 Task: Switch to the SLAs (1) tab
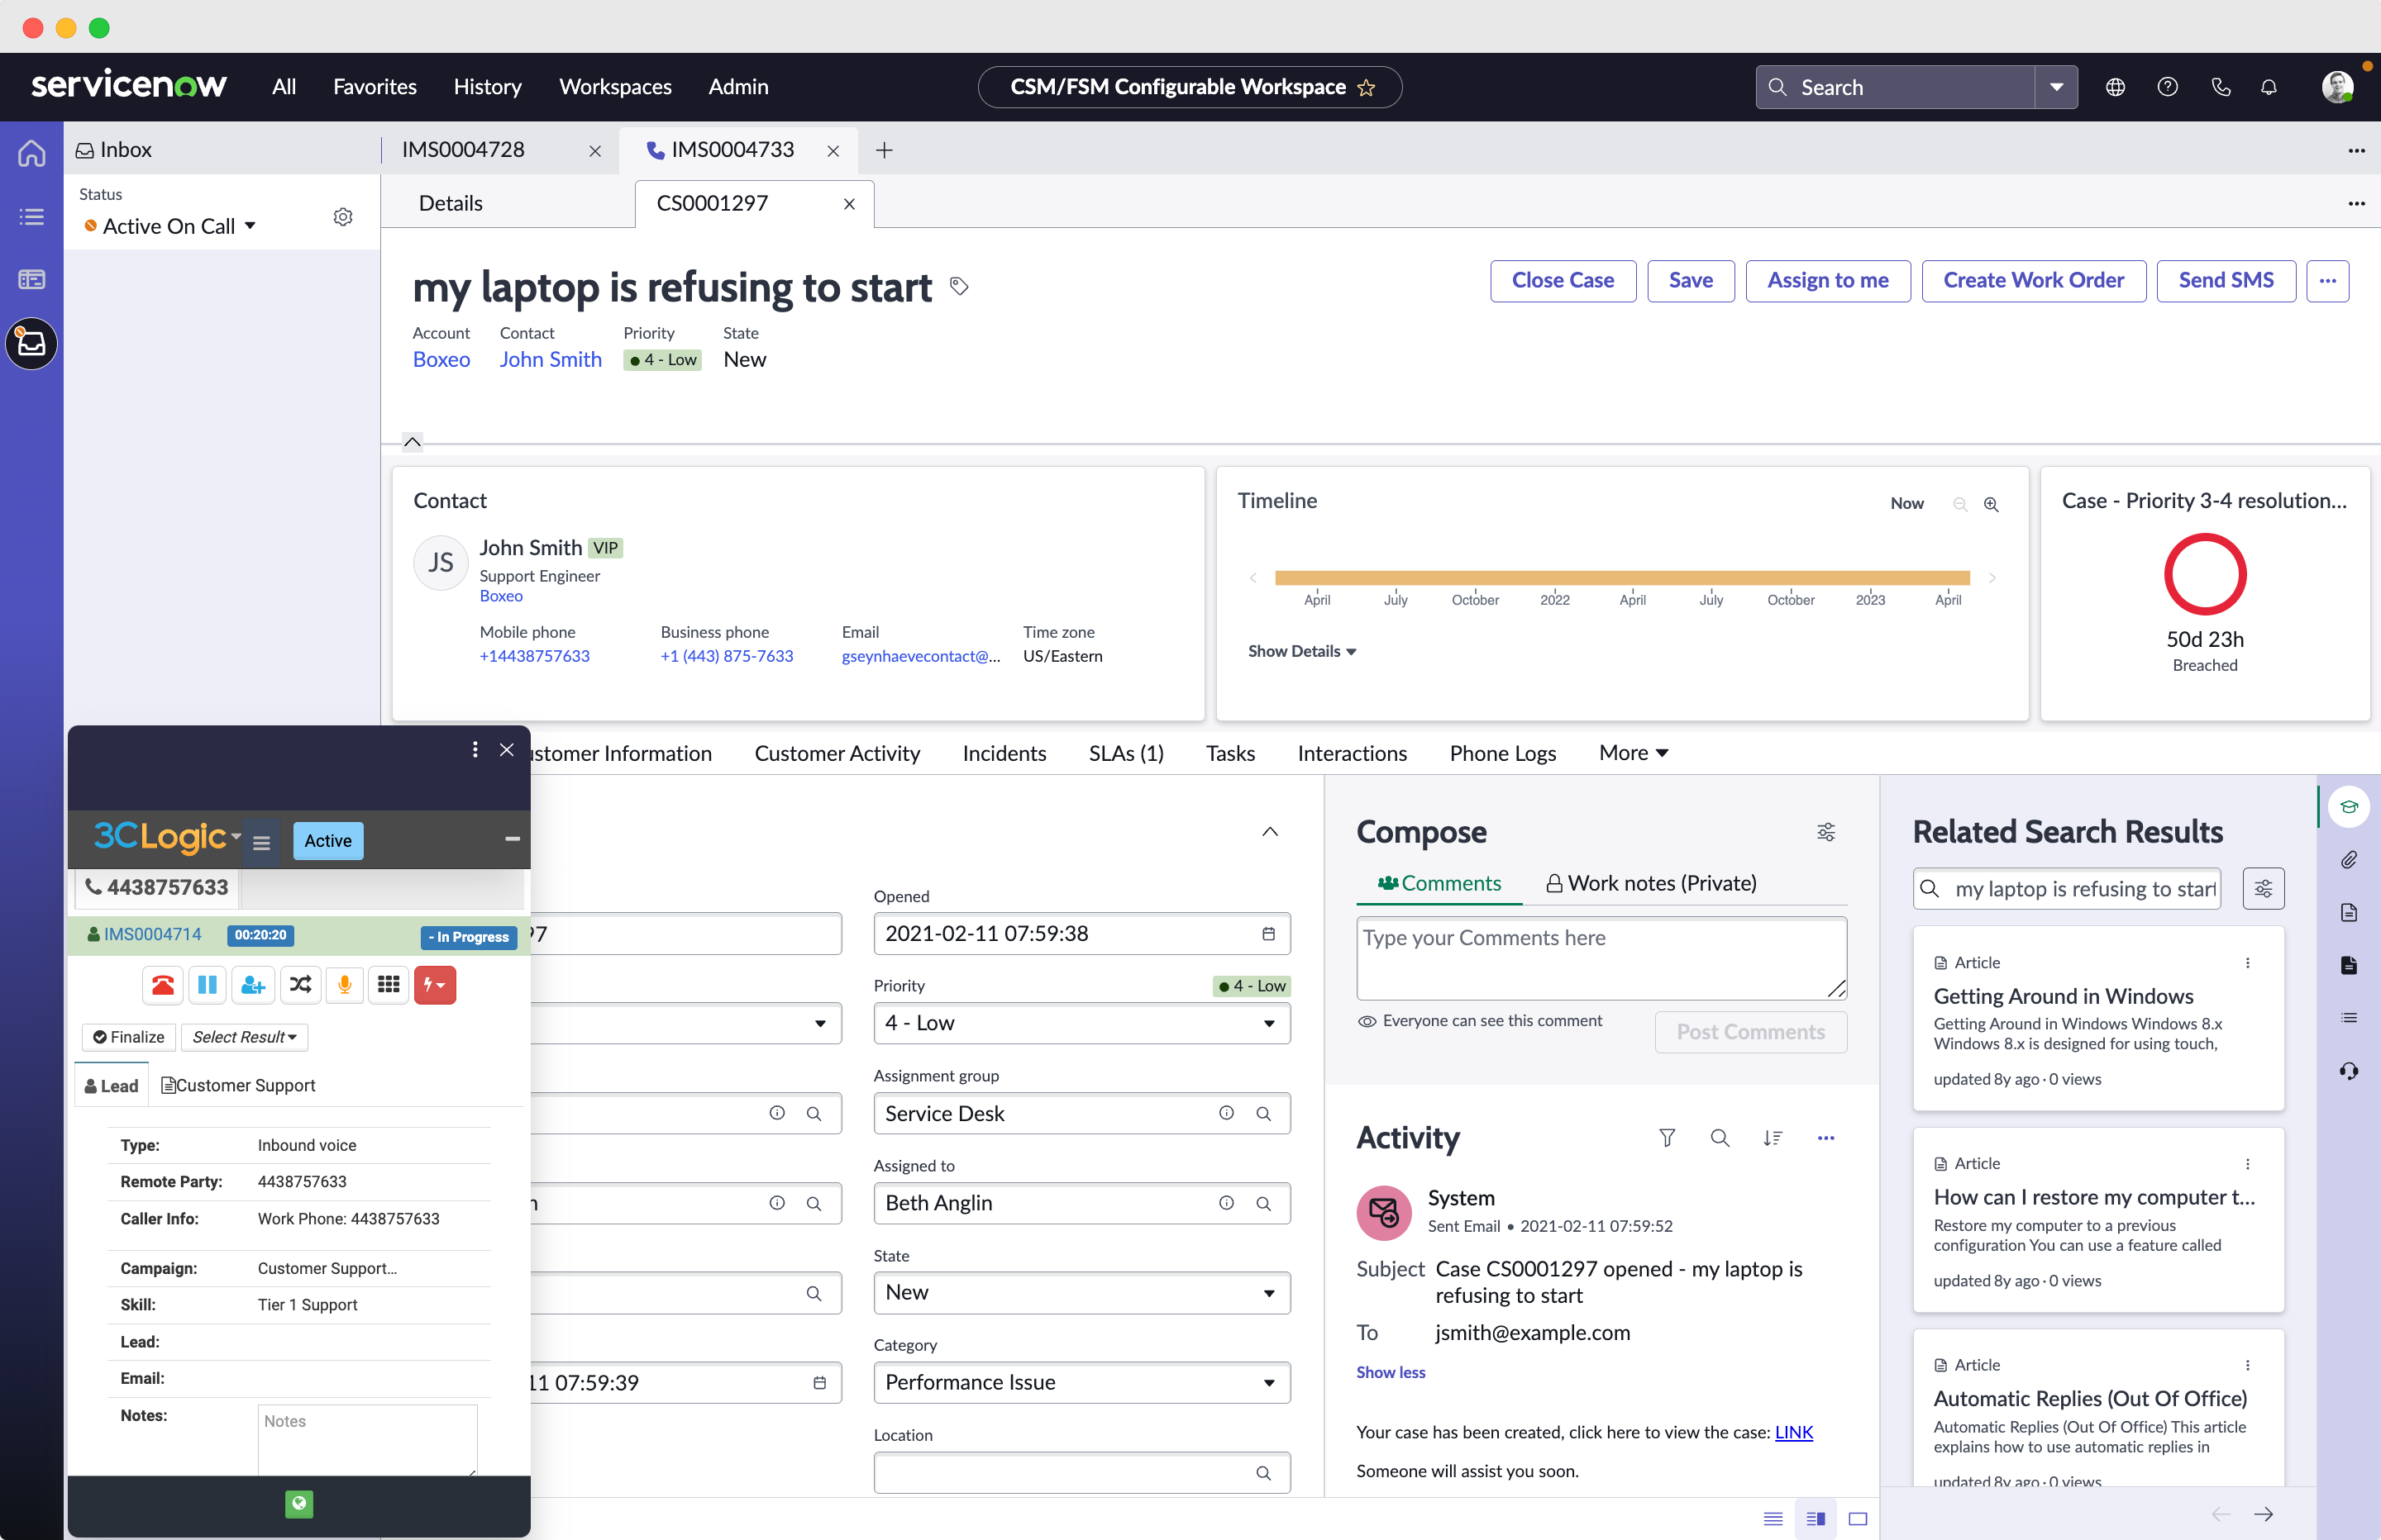1125,753
